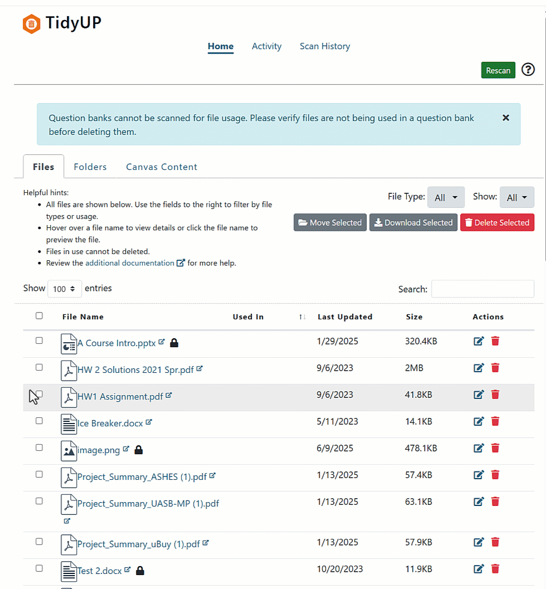Image resolution: width=546 pixels, height=589 pixels.
Task: Click trash icon for Ice Breaker.docx
Action: point(495,421)
